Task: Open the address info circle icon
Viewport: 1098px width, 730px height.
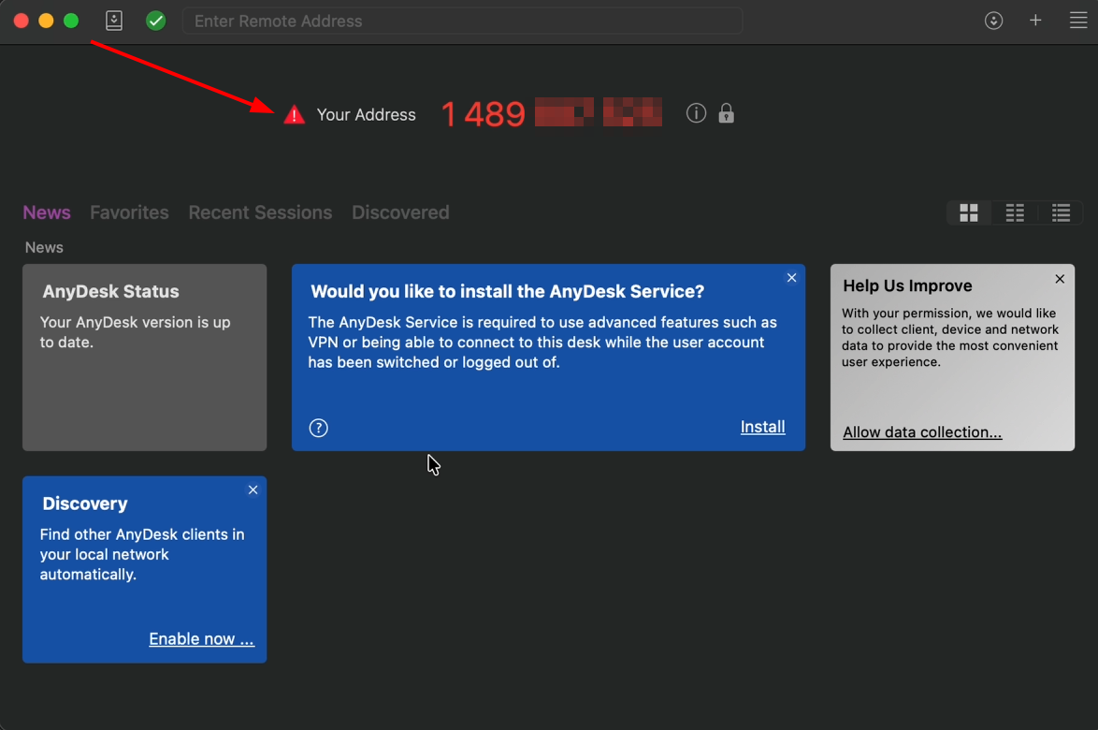Action: pos(696,113)
